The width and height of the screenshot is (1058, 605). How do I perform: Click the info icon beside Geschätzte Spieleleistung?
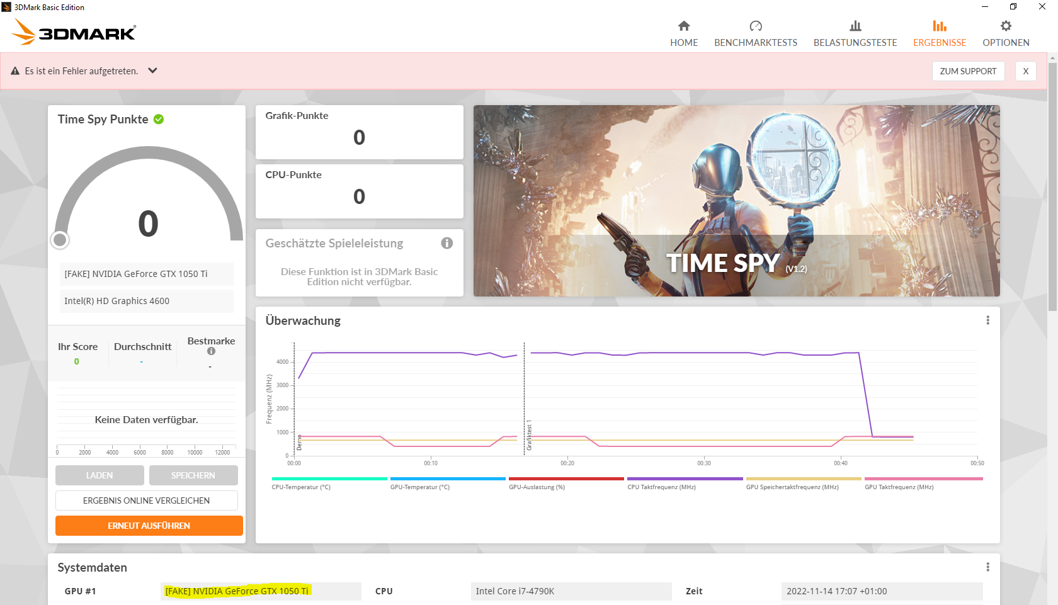click(447, 243)
